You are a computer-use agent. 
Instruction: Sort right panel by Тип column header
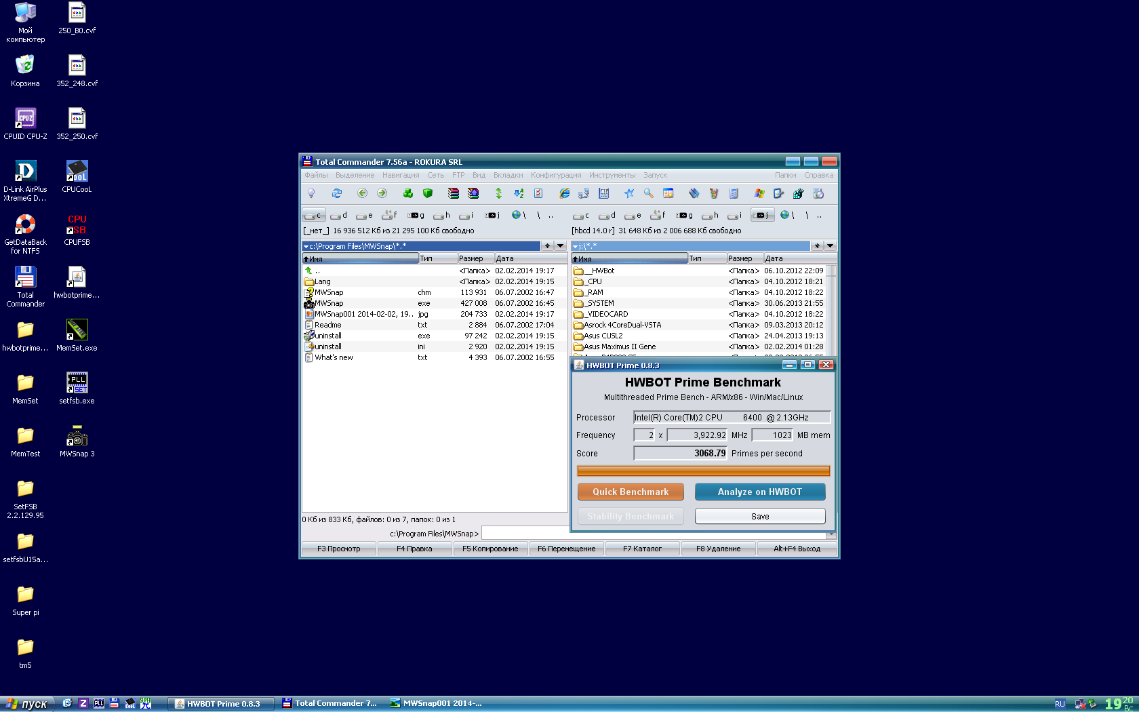(x=707, y=258)
